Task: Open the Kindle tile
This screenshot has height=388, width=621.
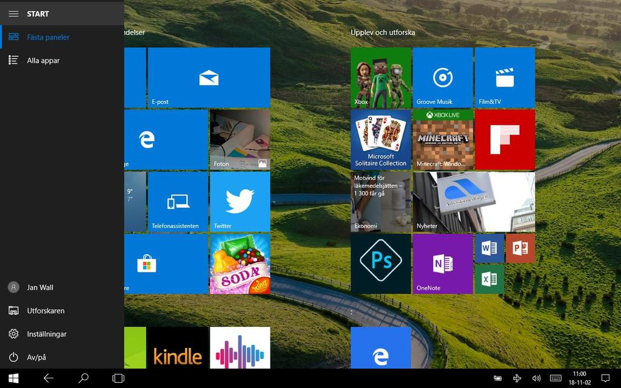Action: click(178, 347)
